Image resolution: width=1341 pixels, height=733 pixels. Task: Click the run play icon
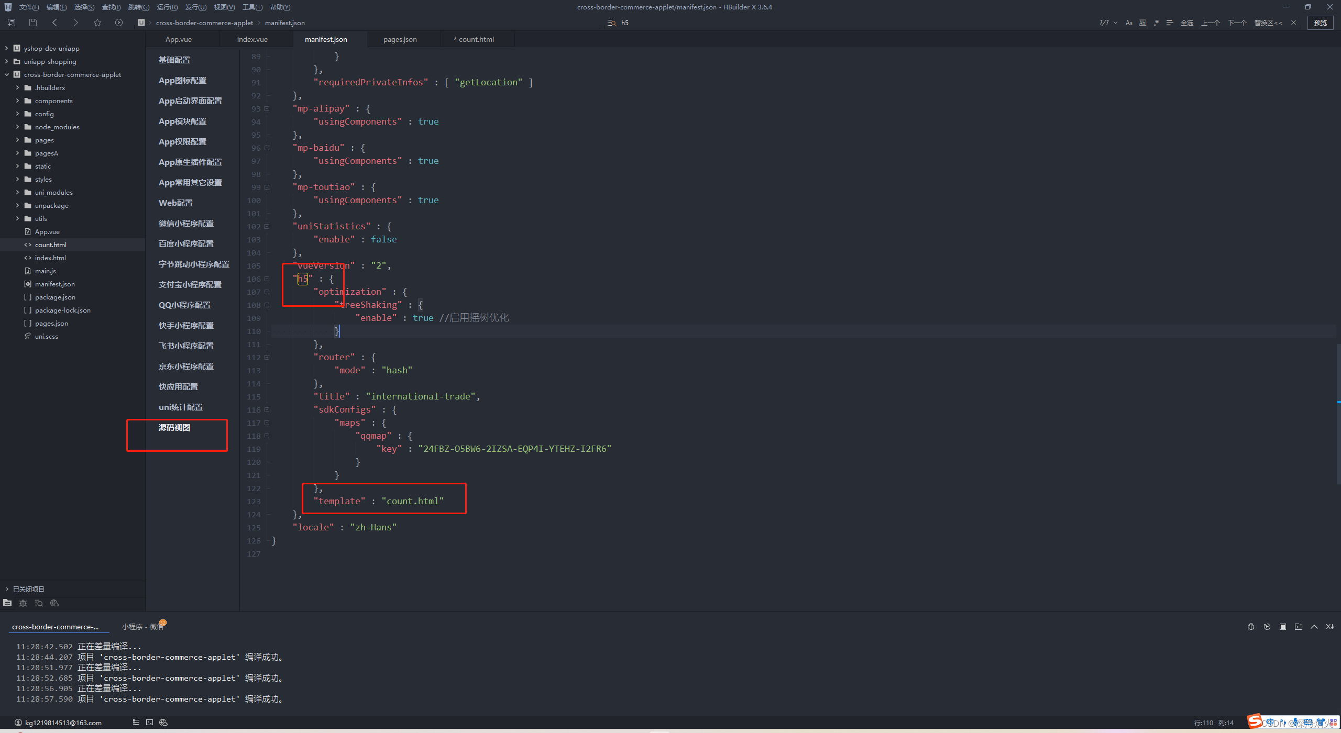pos(119,23)
